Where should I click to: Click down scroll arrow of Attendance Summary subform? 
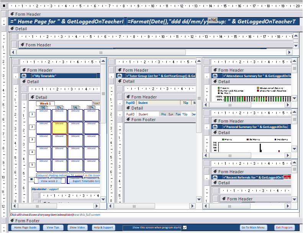294,98
